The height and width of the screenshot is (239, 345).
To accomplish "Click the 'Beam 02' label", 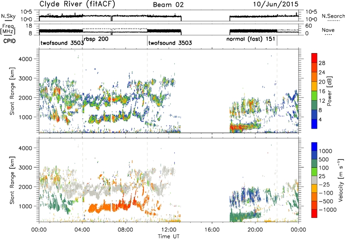I will point(168,5).
